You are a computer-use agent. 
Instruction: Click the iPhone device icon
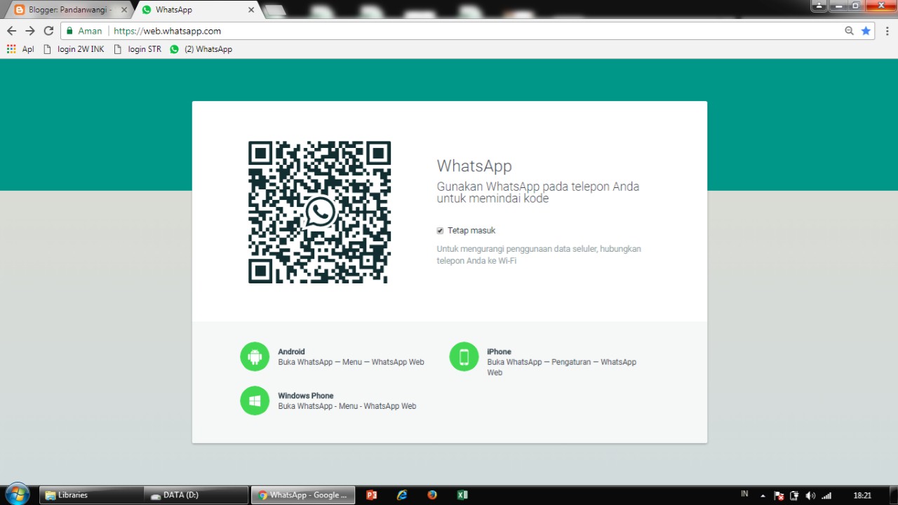tap(464, 357)
